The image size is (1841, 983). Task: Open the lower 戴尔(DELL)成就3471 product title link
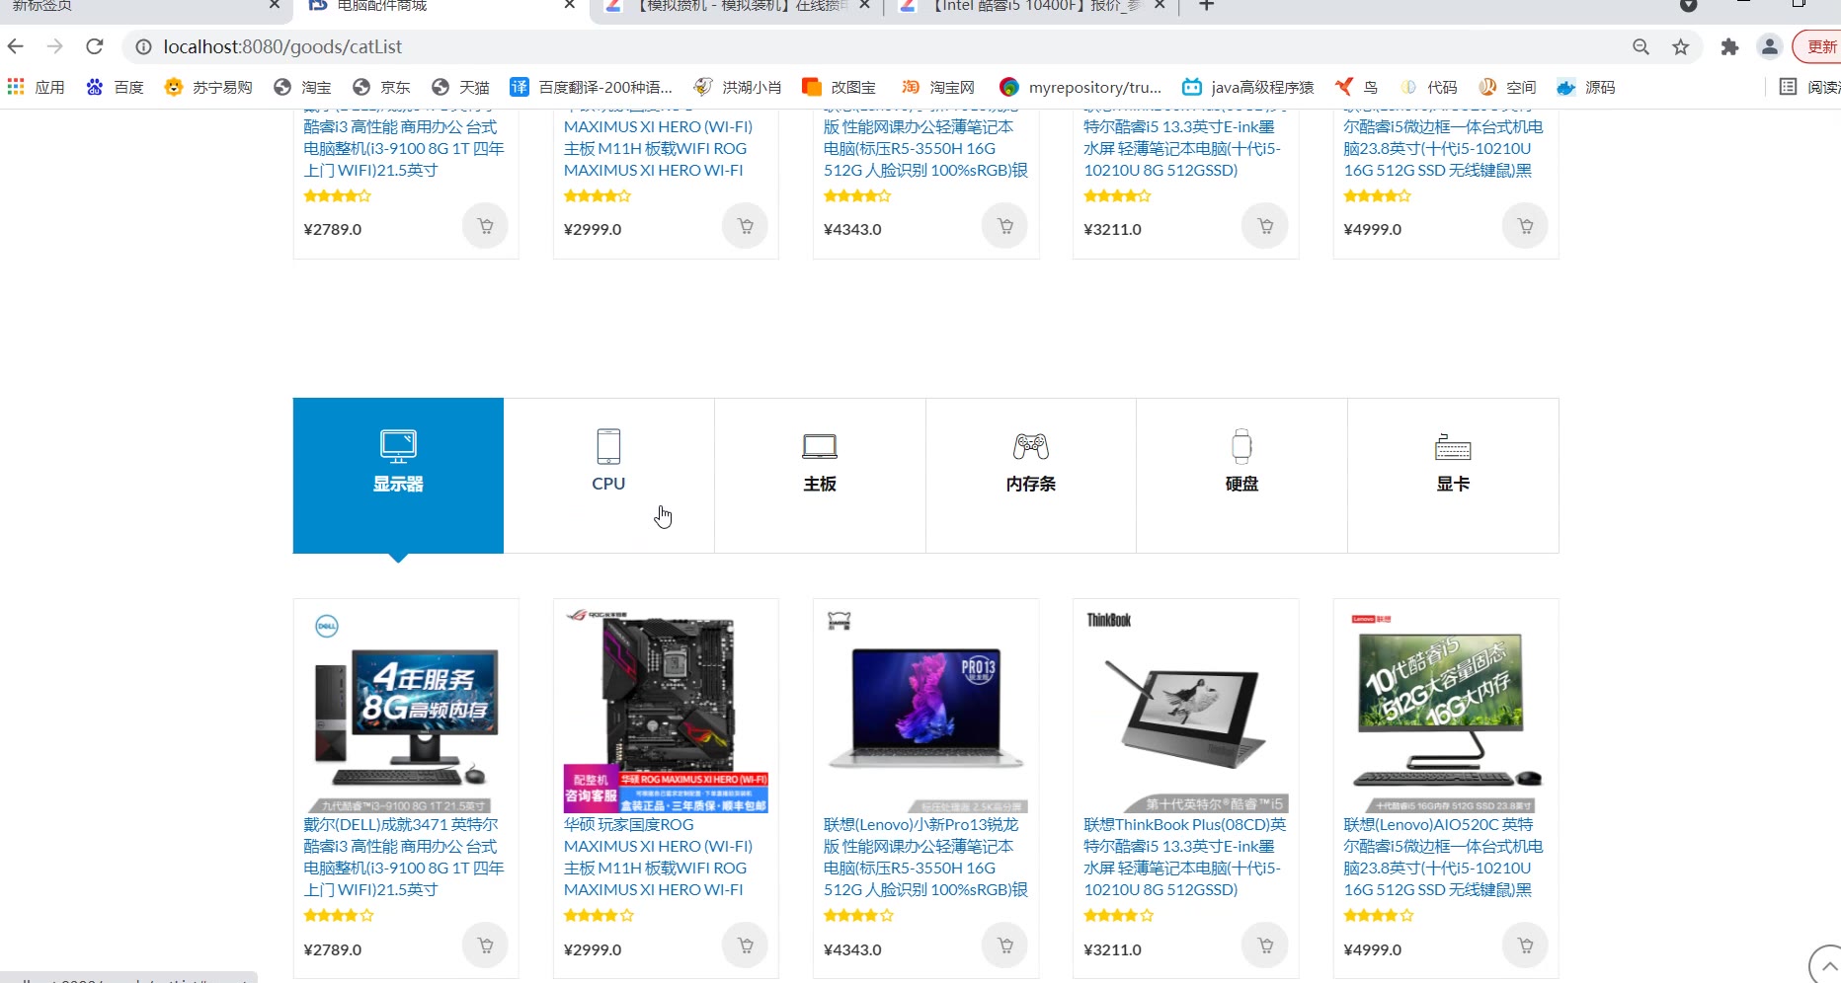point(404,857)
